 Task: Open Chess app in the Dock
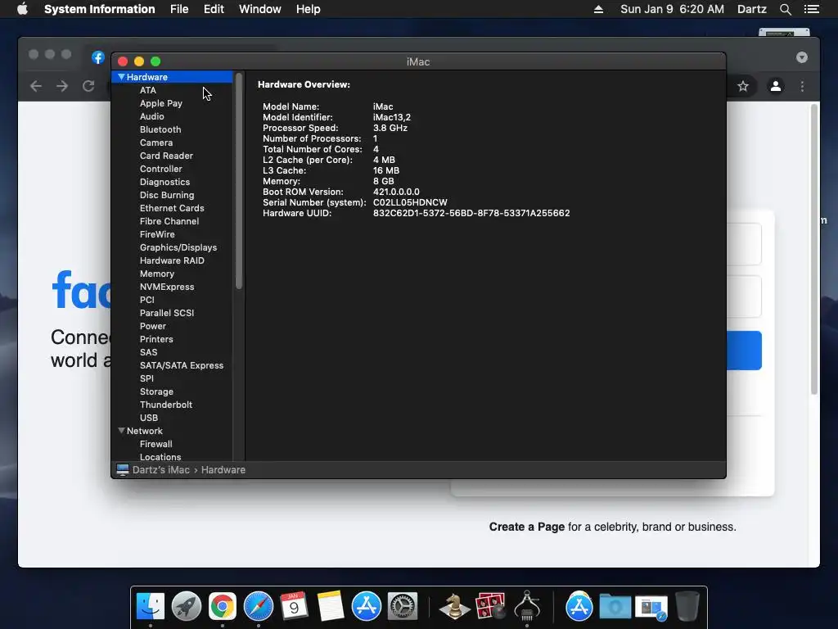[x=454, y=606]
